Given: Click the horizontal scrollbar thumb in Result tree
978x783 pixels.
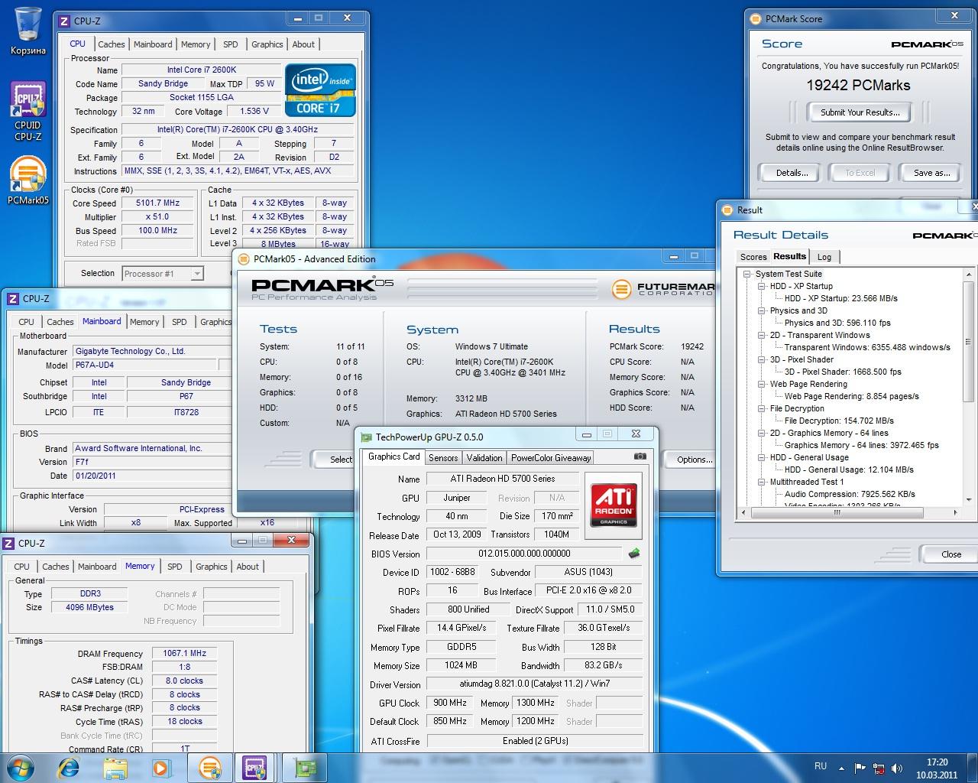Looking at the screenshot, I should coord(837,512).
